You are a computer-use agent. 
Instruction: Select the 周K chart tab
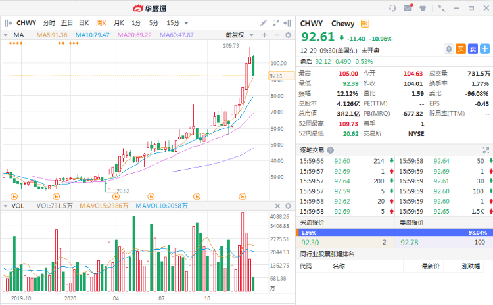[101, 23]
